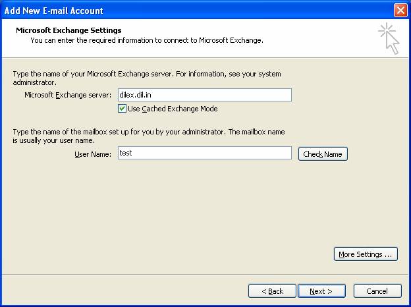This screenshot has width=411, height=307.
Task: Focus the Microsoft Exchange server input field
Action: pyautogui.click(x=204, y=95)
